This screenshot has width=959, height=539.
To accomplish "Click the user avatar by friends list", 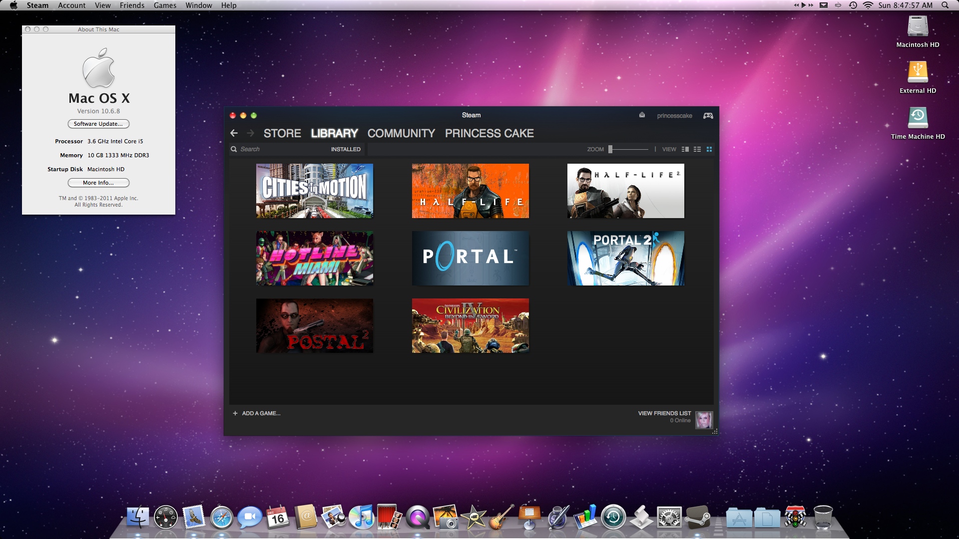I will tap(704, 420).
